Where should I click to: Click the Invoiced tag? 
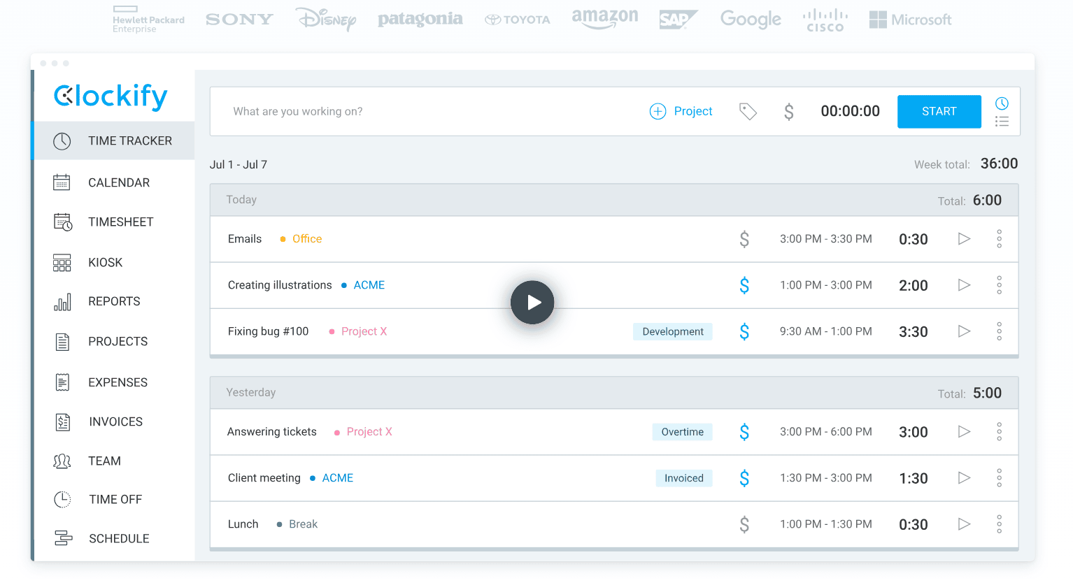(x=684, y=478)
